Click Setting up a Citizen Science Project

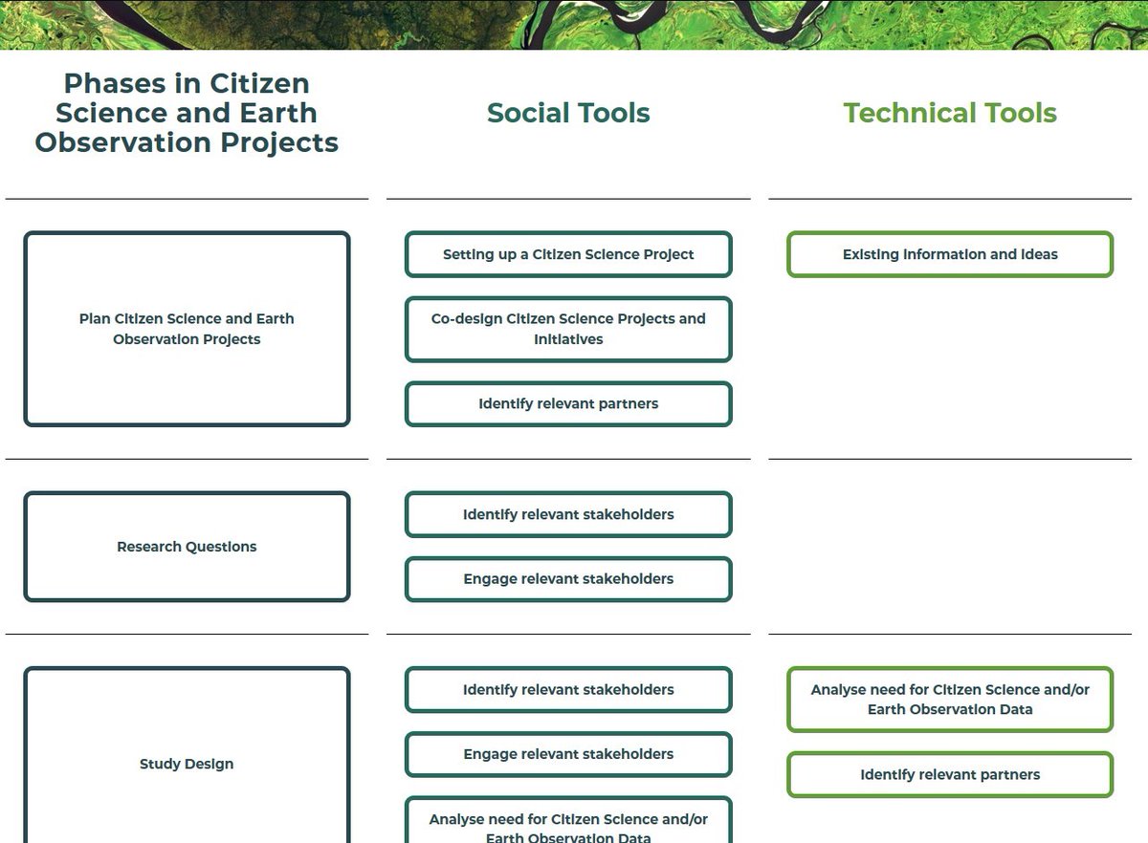tap(568, 254)
